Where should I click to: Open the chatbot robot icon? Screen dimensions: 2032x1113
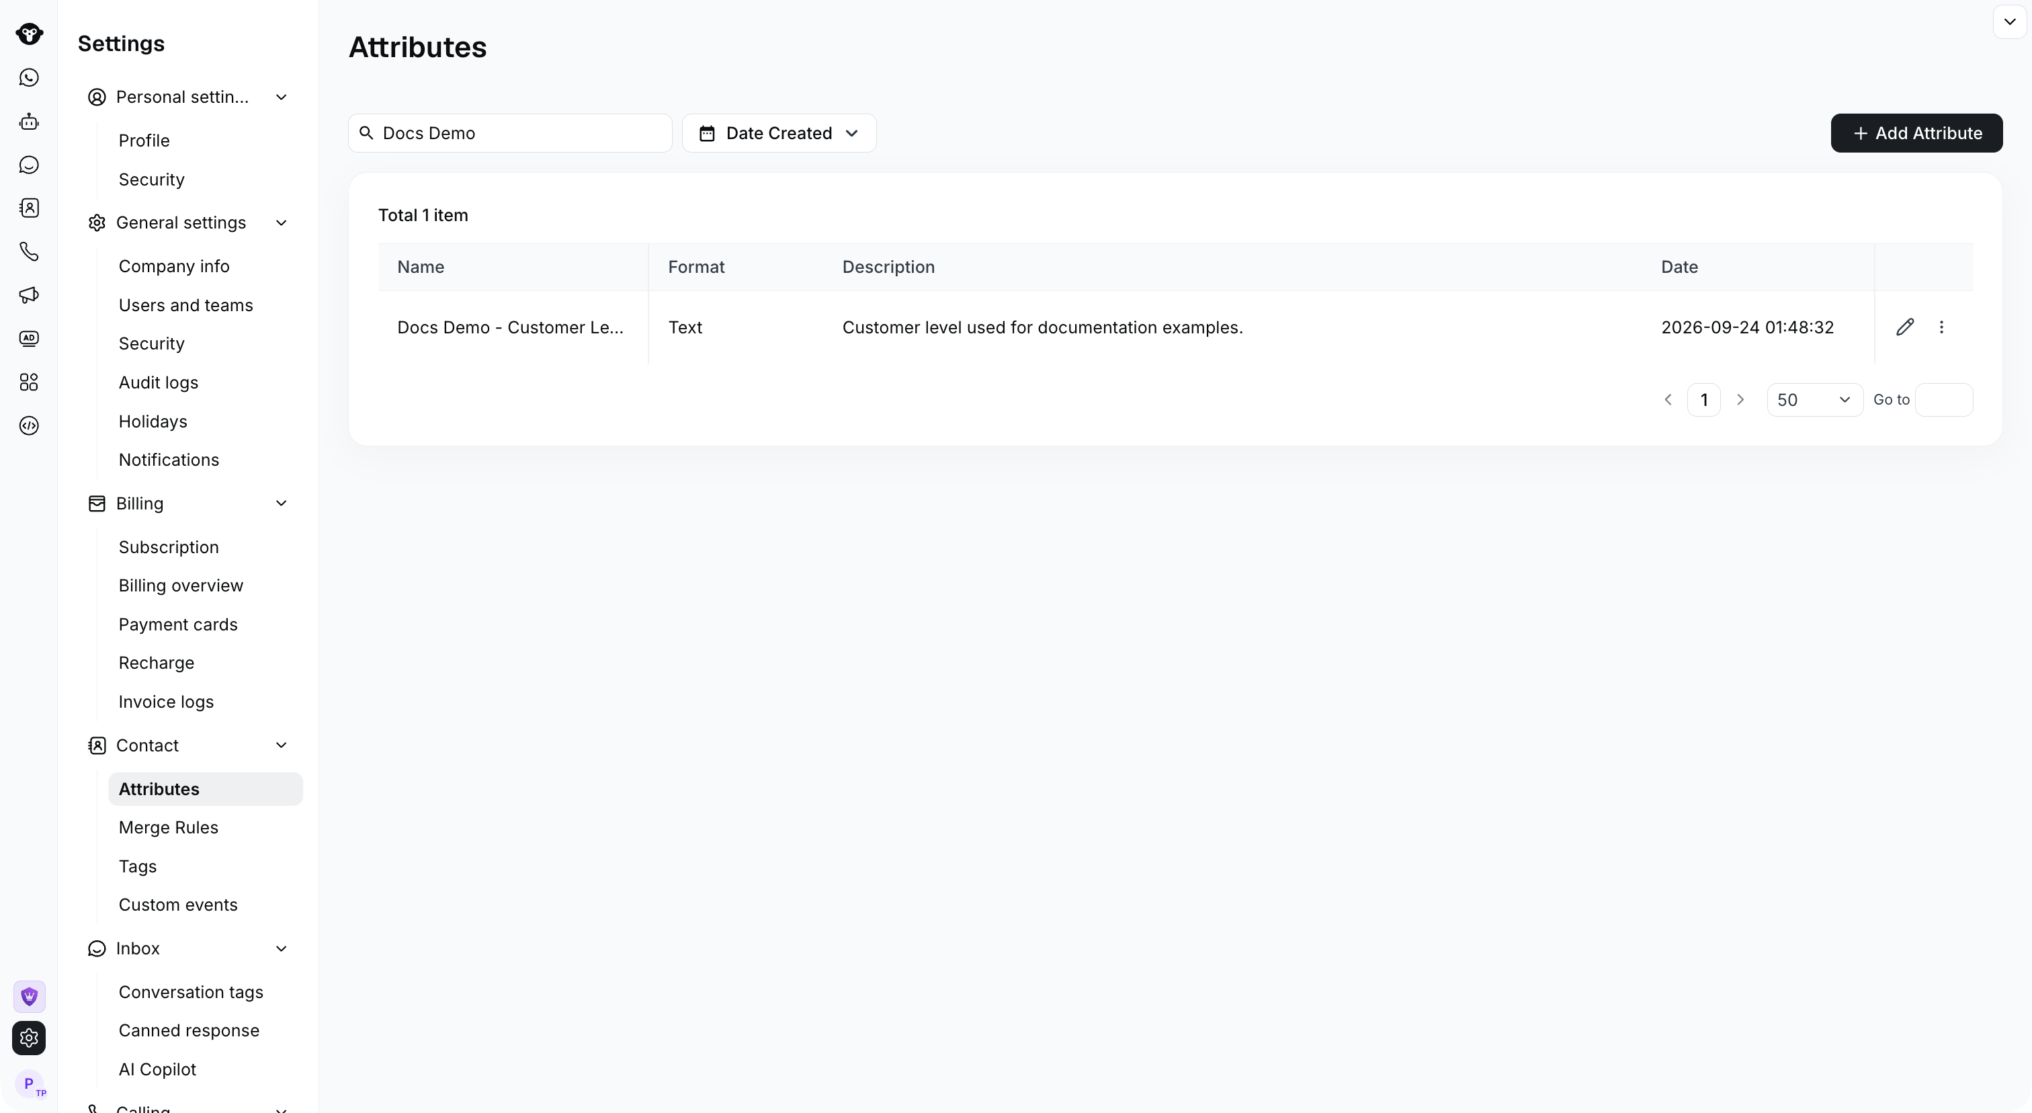(29, 122)
